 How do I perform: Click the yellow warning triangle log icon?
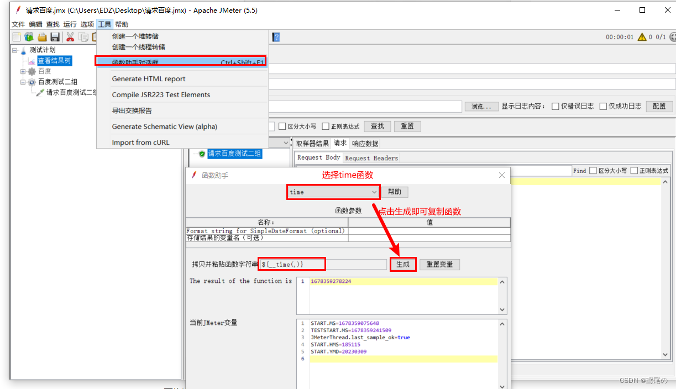pyautogui.click(x=642, y=37)
